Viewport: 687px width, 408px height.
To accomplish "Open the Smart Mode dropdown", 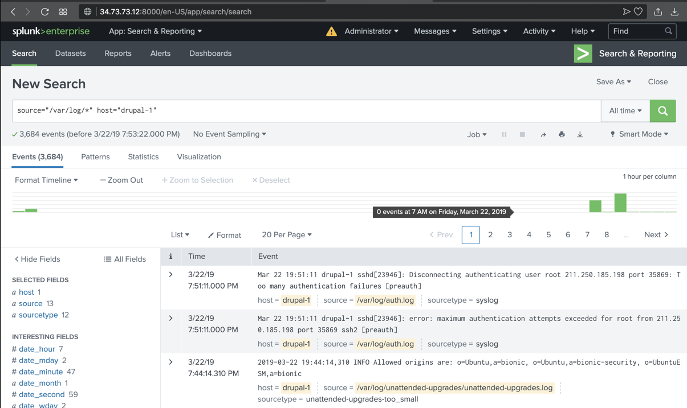I will point(639,134).
